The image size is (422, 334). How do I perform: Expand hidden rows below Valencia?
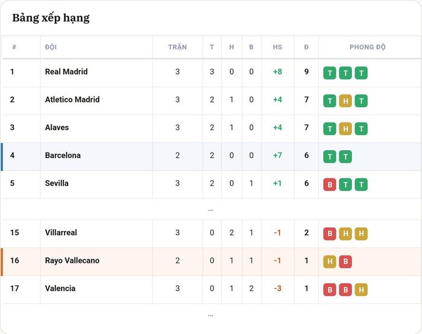[211, 315]
